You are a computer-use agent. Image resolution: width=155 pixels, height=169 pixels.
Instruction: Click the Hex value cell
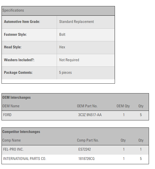(x=62, y=47)
